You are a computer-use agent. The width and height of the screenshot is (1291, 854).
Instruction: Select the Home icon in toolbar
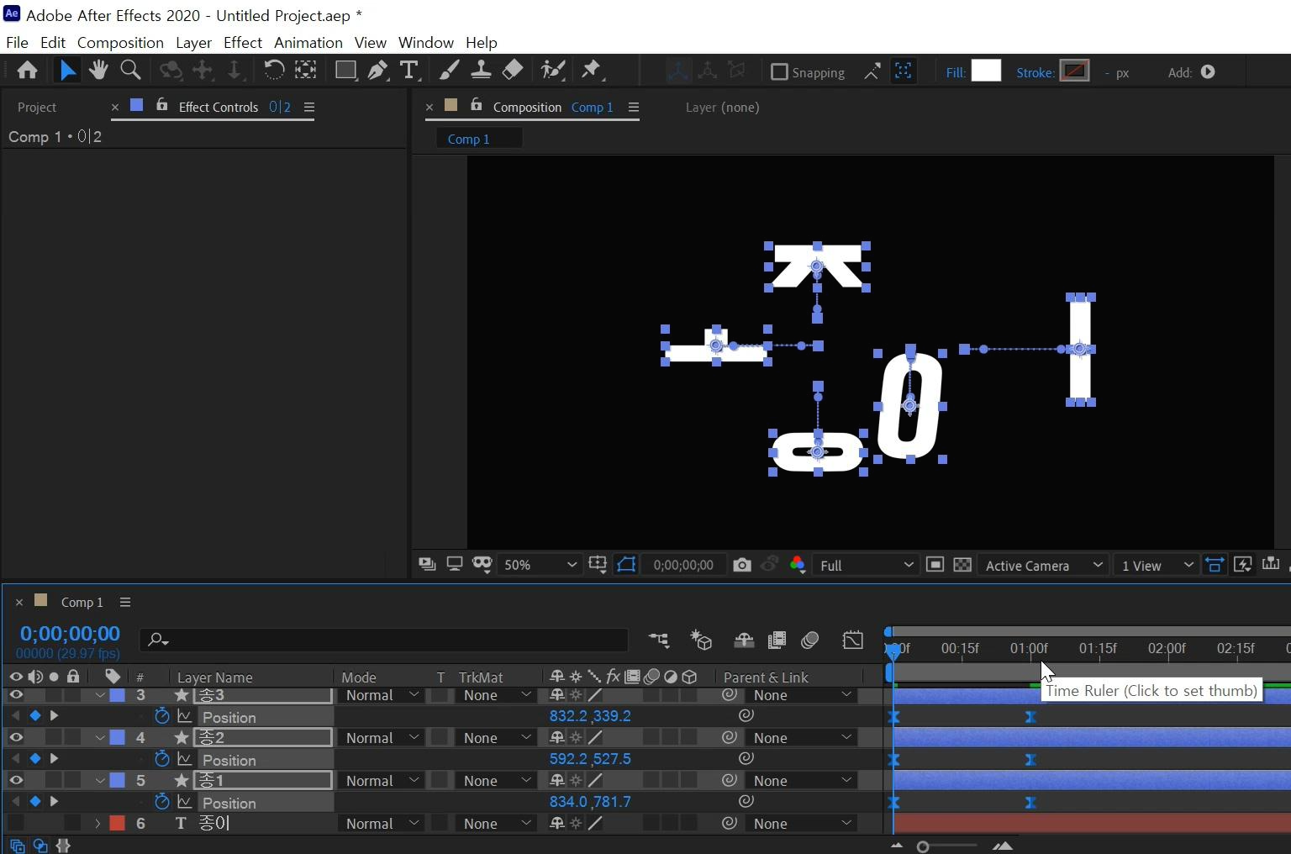[27, 71]
